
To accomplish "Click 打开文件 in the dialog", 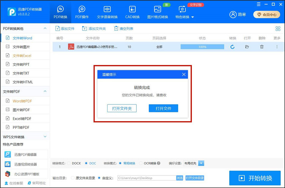I will tap(163, 108).
